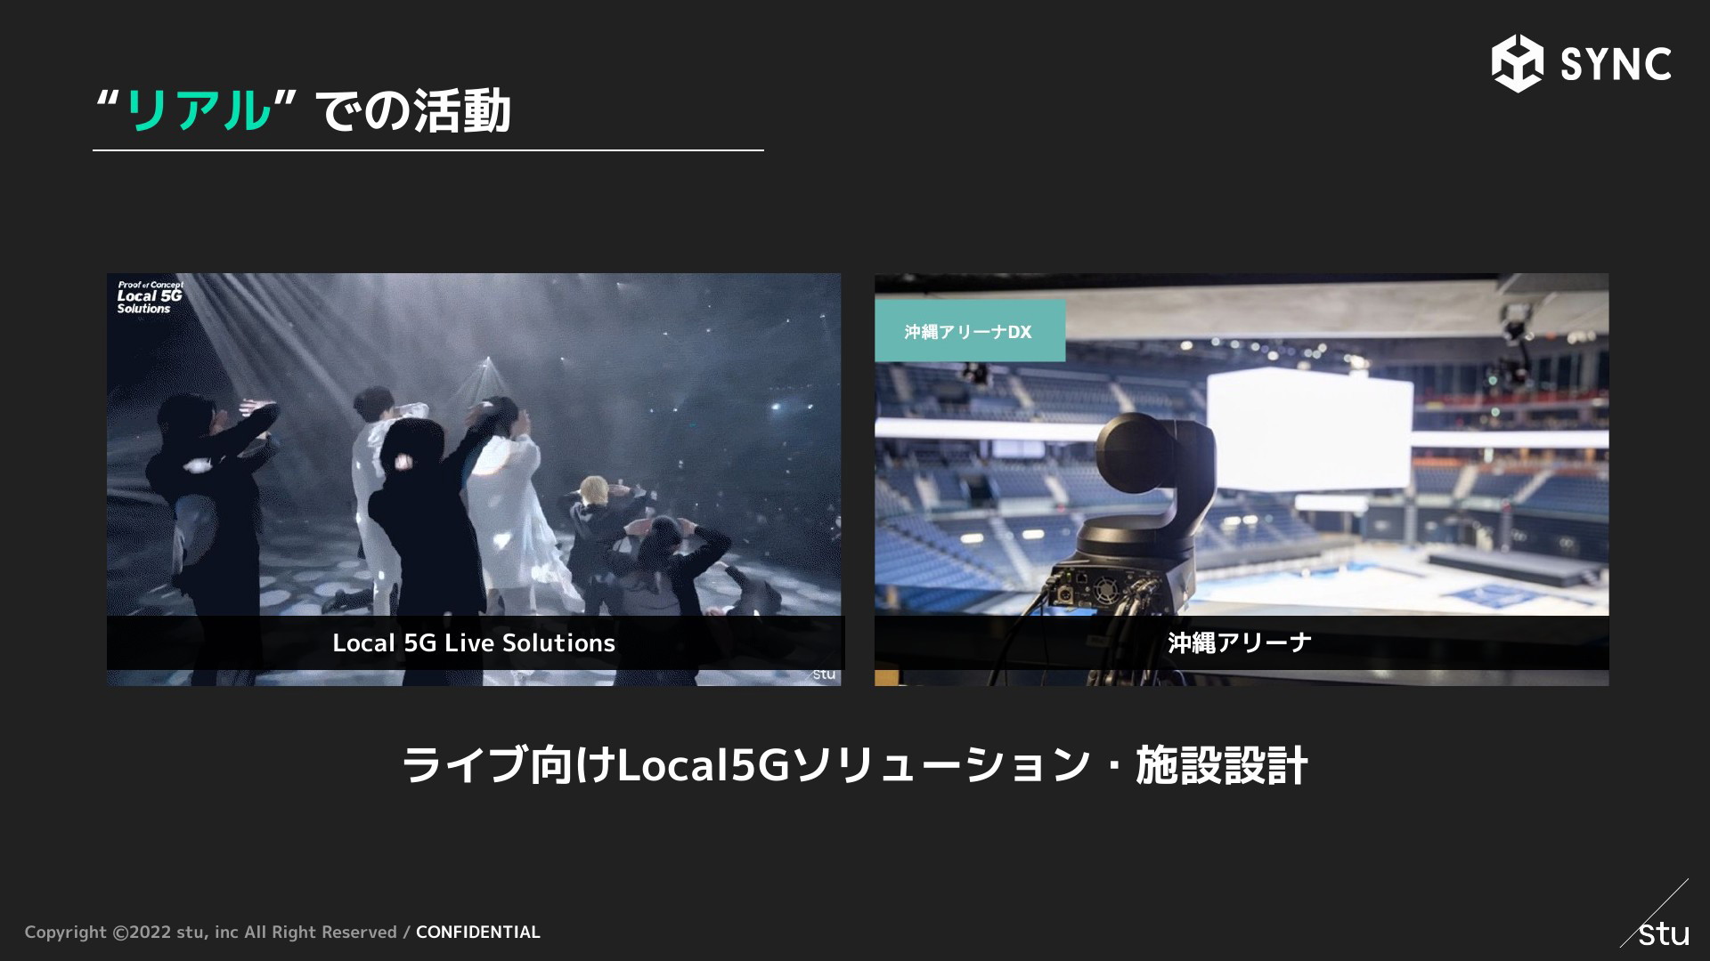Click the CONFIDENTIAL footer text

478,932
